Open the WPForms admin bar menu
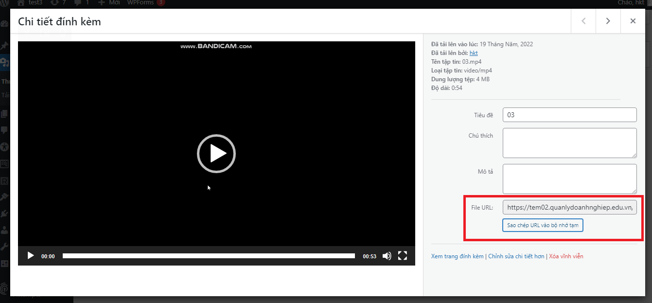Viewport: 652px width, 303px height. click(141, 3)
